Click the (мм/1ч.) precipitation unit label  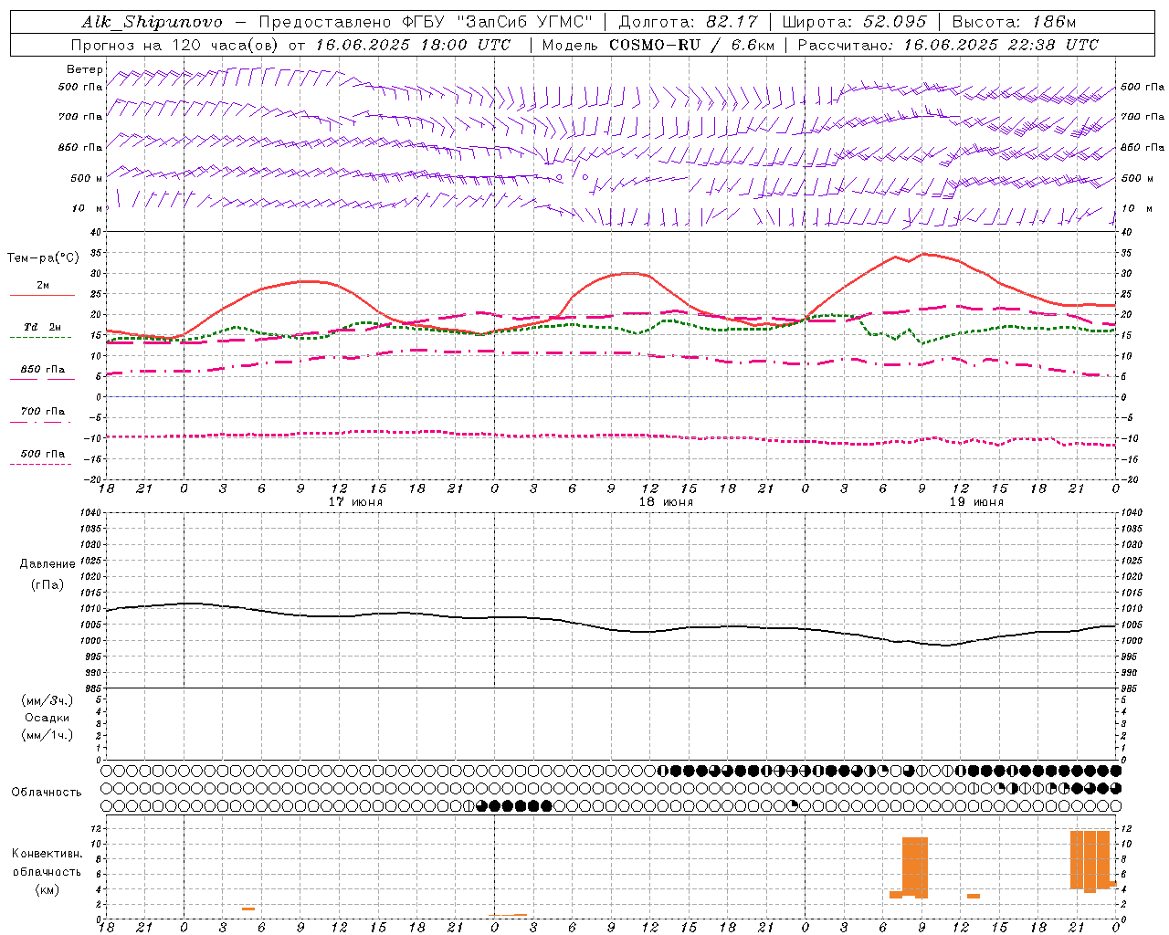point(47,735)
